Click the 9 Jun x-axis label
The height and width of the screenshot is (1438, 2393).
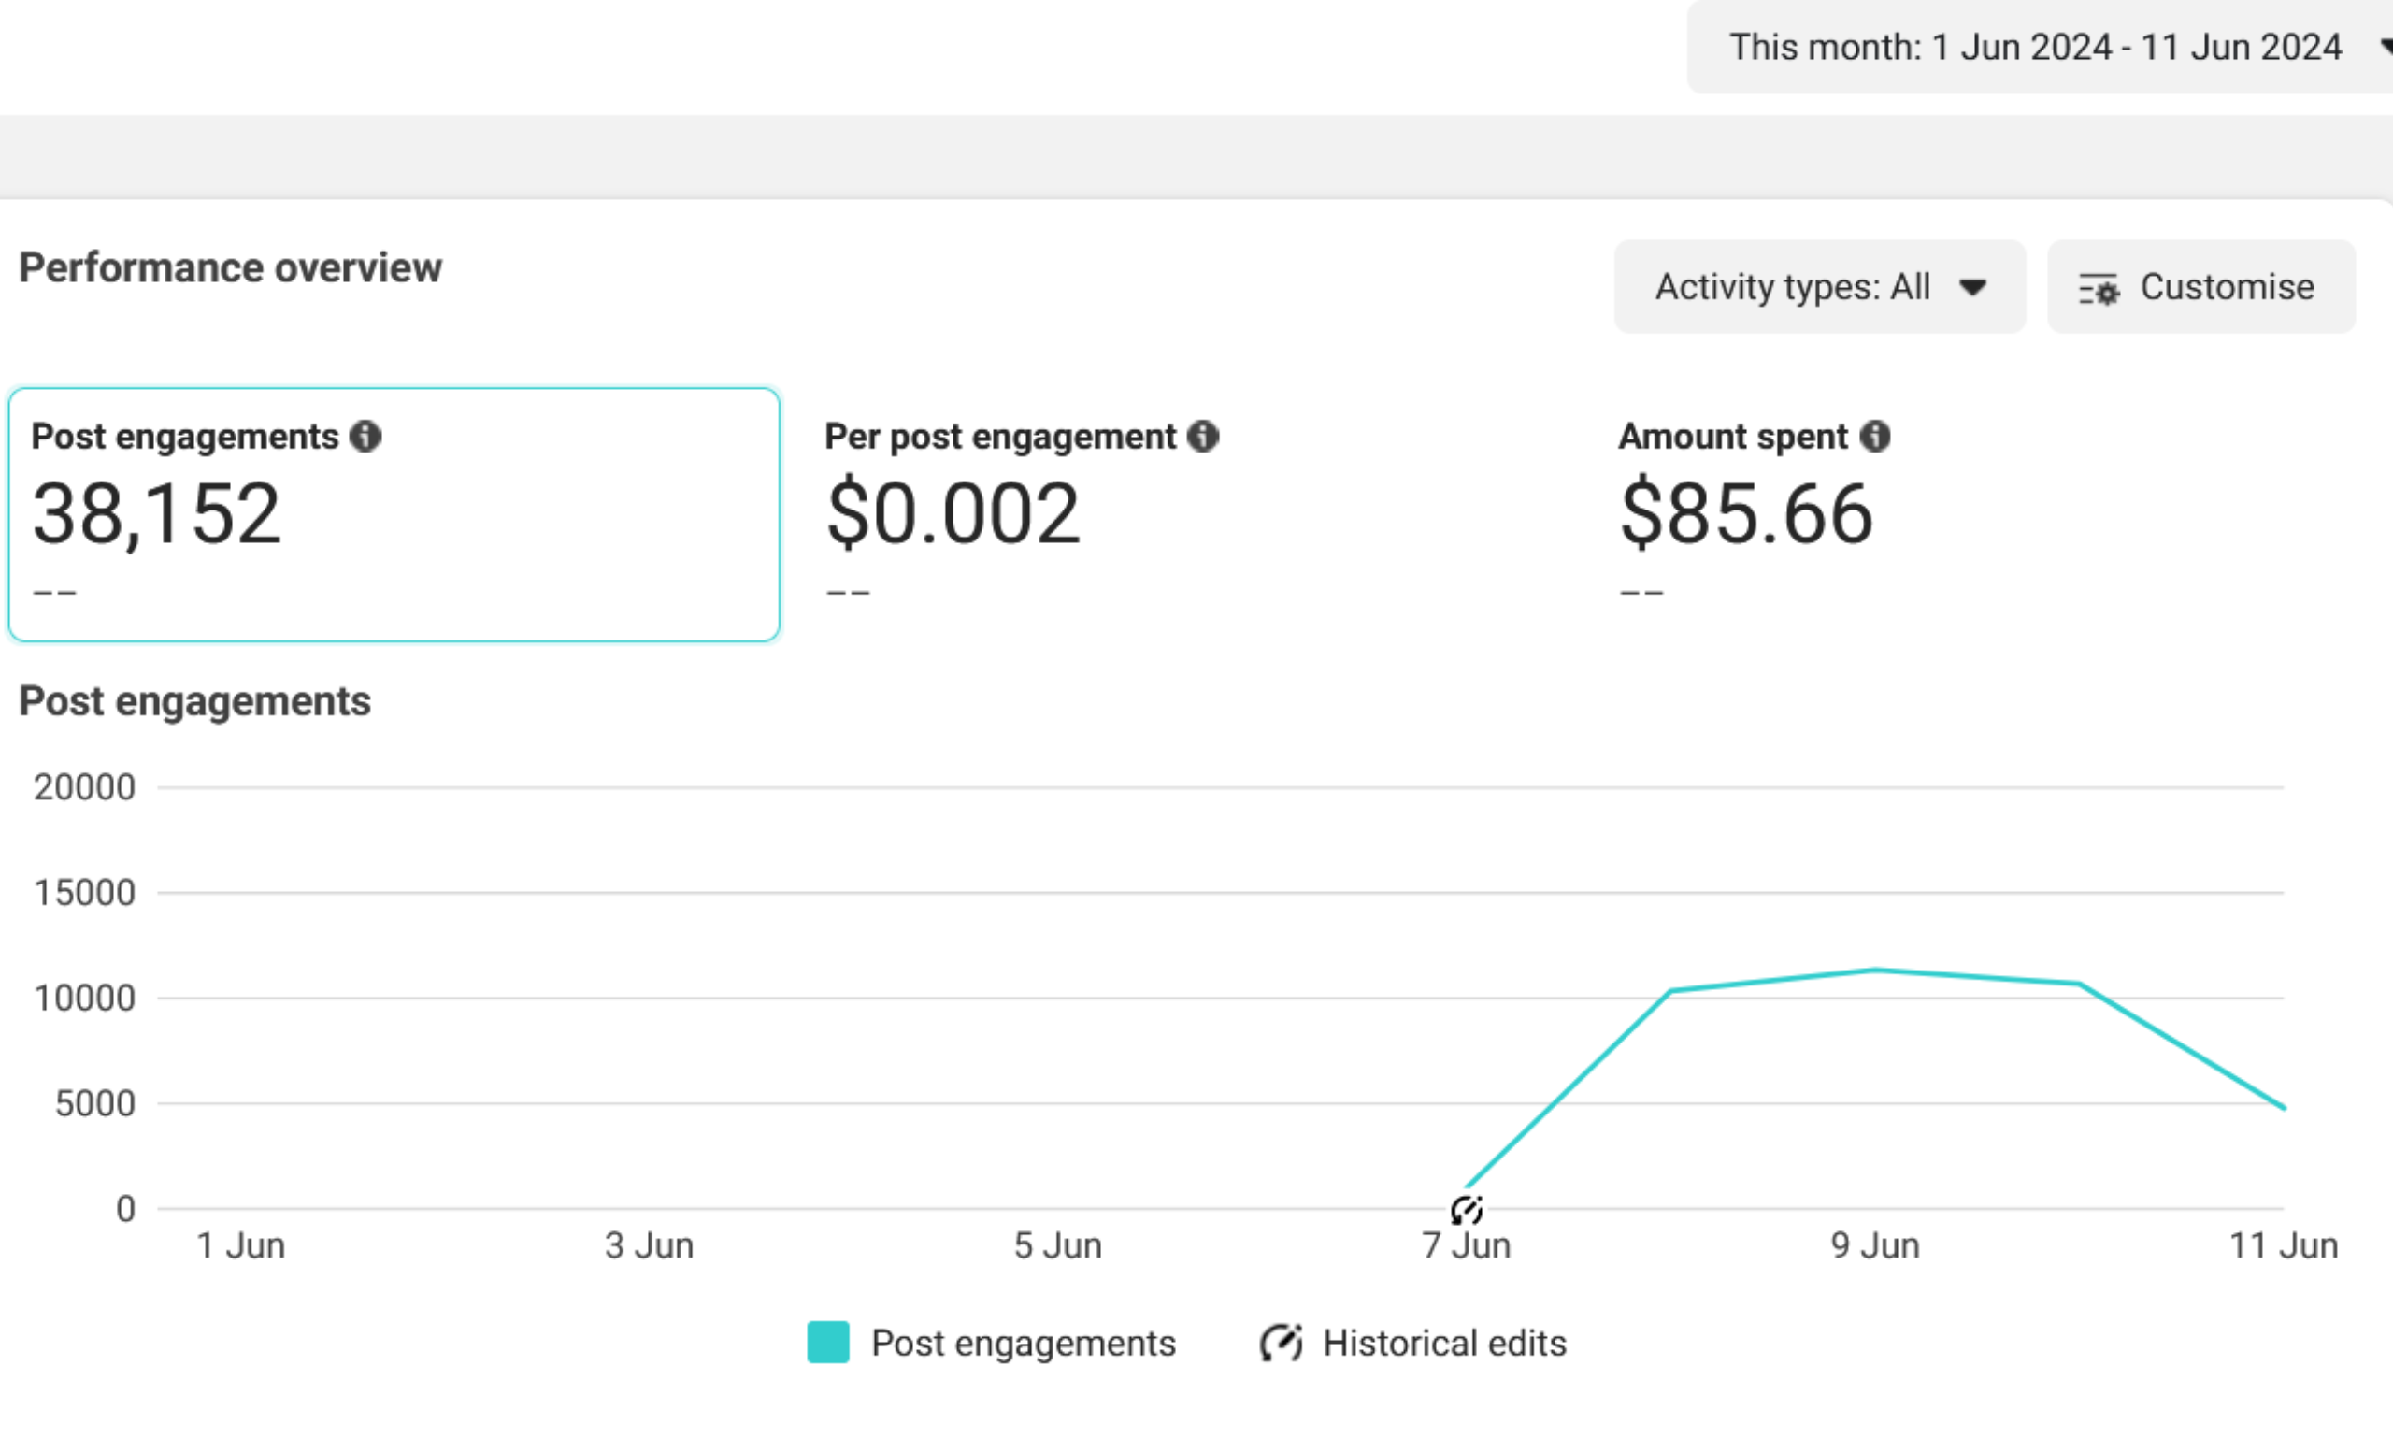[x=1875, y=1246]
